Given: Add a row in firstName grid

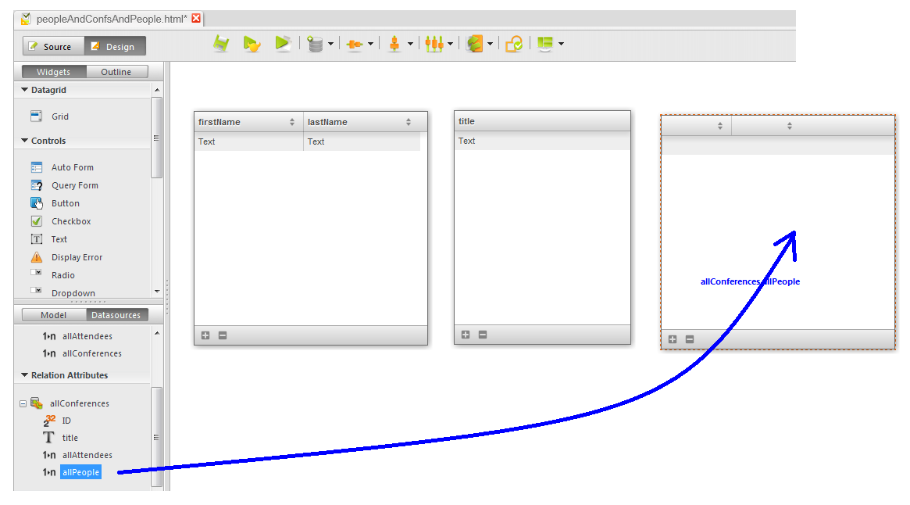Looking at the screenshot, I should click(x=205, y=335).
